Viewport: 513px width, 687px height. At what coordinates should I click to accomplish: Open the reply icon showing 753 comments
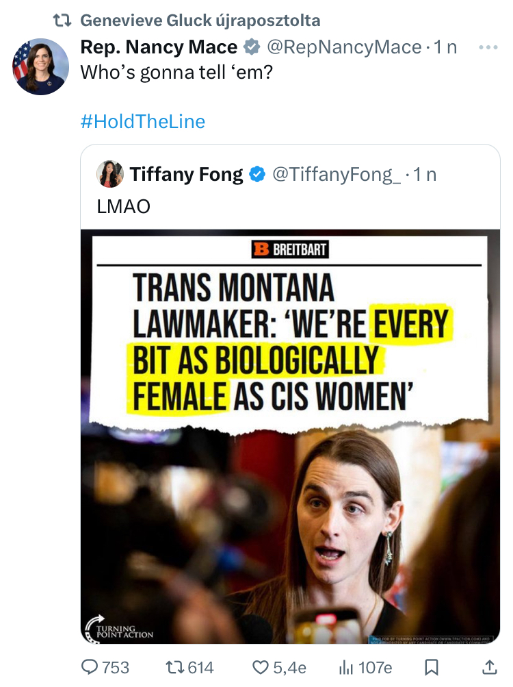coord(90,666)
